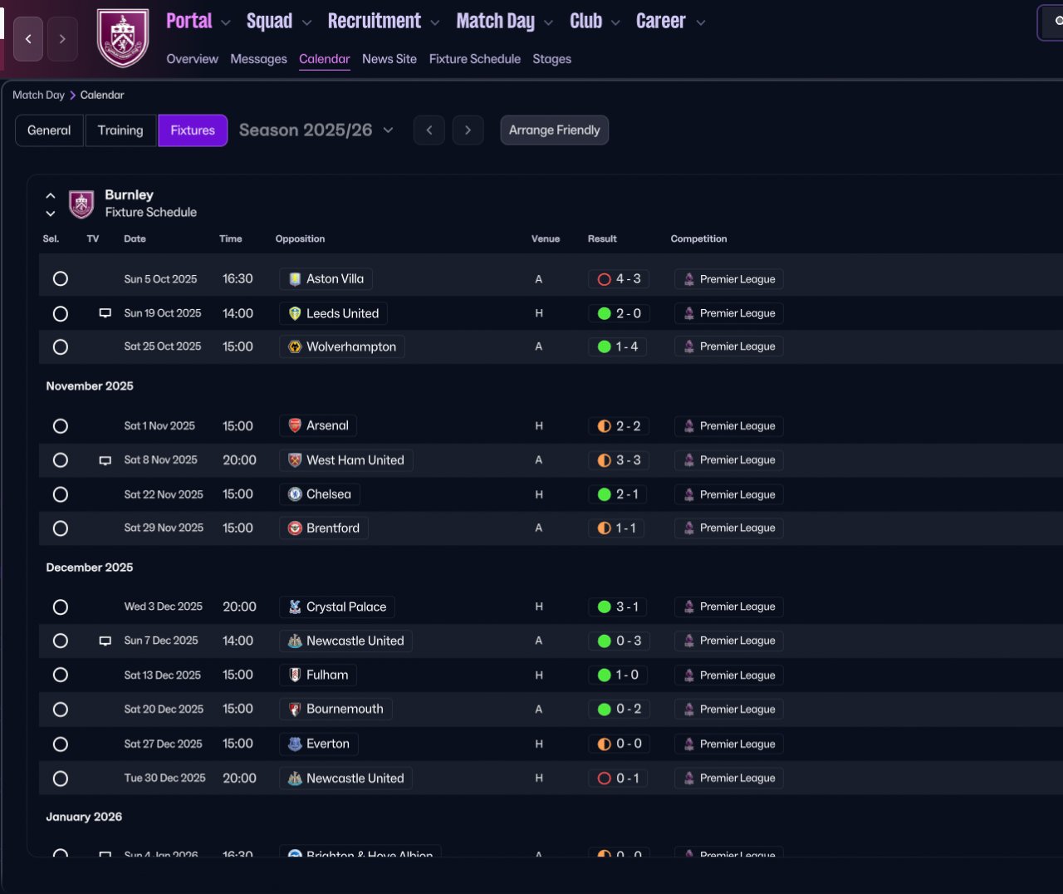This screenshot has width=1063, height=894.
Task: Click the Brentford club crest
Action: tap(295, 528)
